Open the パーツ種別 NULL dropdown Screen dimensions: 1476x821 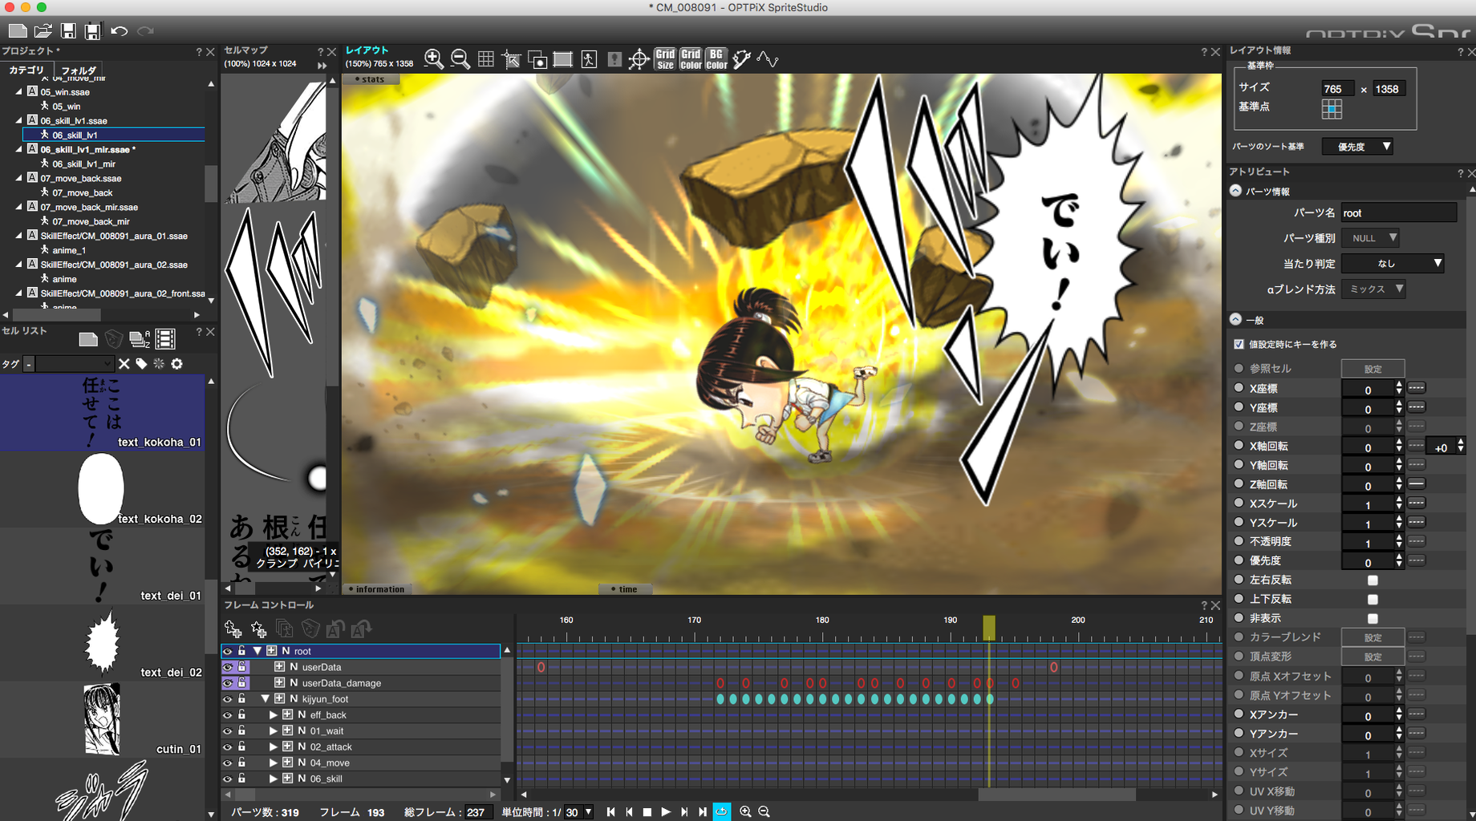click(1371, 238)
